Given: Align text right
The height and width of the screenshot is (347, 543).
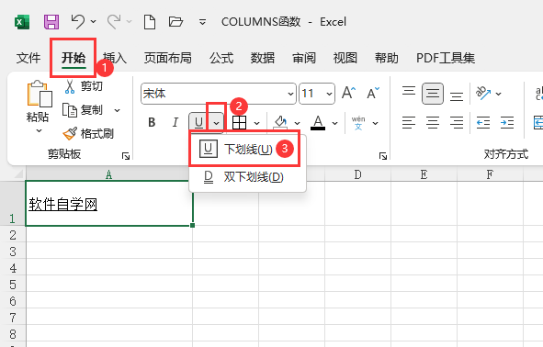Looking at the screenshot, I should pyautogui.click(x=457, y=122).
